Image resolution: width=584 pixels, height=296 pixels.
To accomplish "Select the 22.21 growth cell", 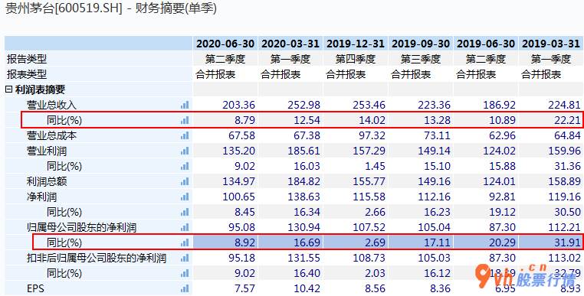I will tap(551, 120).
